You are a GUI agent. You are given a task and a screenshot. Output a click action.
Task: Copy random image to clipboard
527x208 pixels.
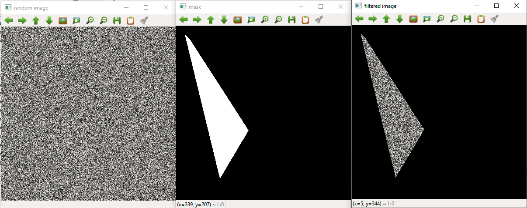pyautogui.click(x=130, y=20)
